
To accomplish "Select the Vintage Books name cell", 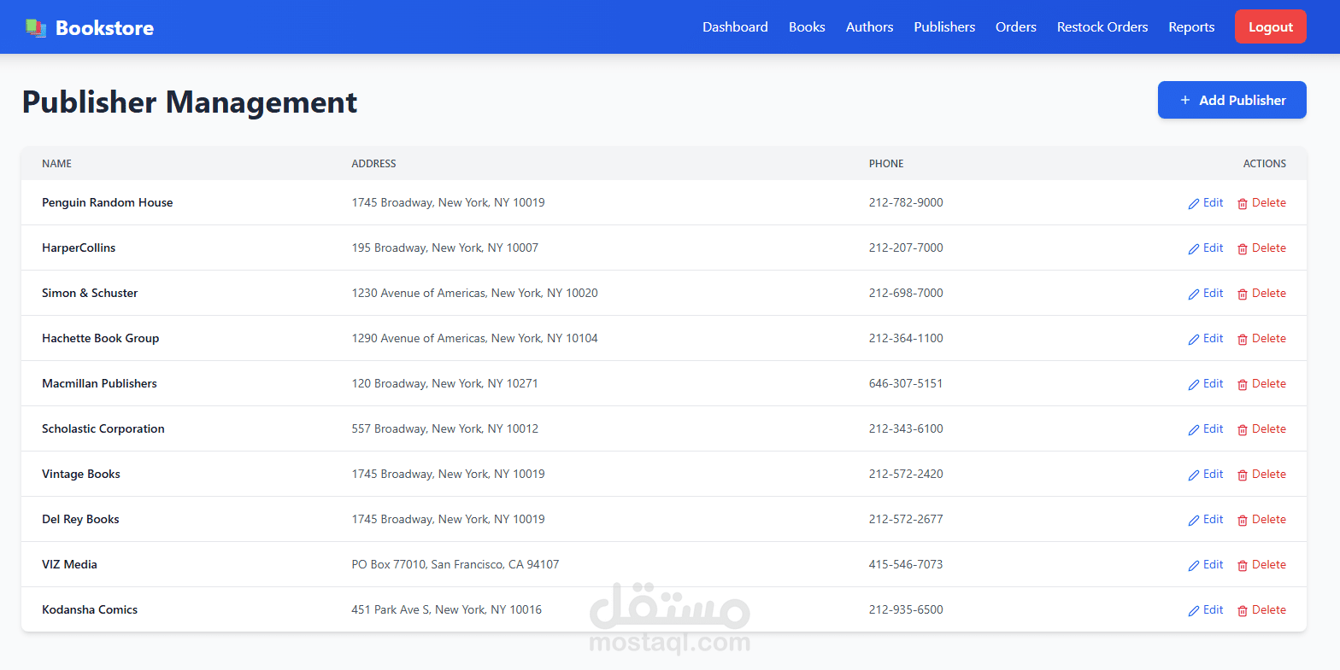I will [81, 474].
